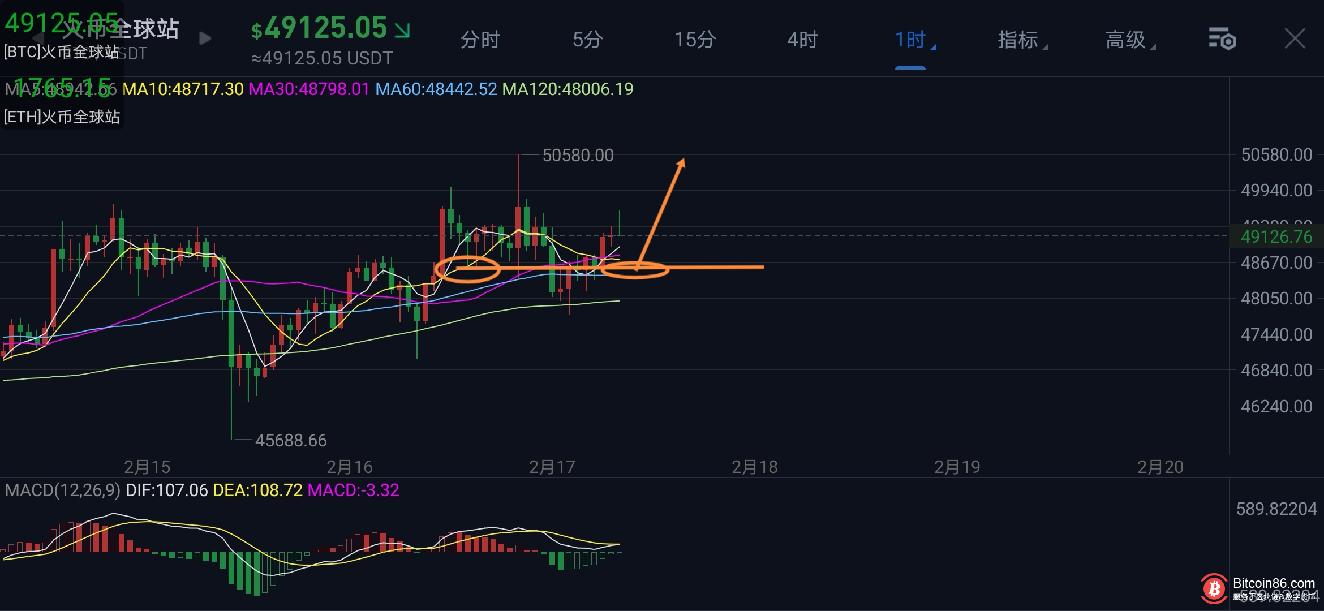Select the 4时 interval tab
The height and width of the screenshot is (611, 1324).
pos(802,40)
